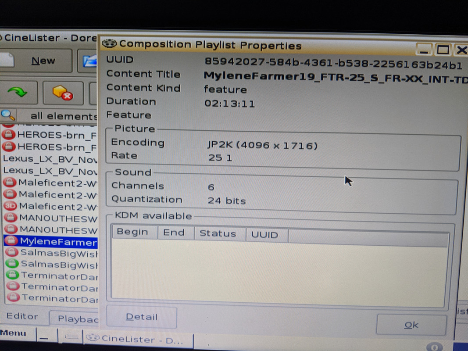Click the red lock icon of MyleneFarmer row
The height and width of the screenshot is (351, 468).
(x=11, y=240)
